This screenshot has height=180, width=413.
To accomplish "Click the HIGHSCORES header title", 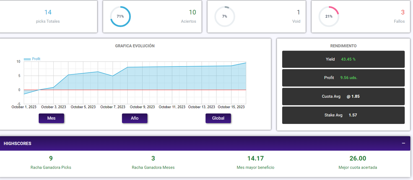I will (18, 144).
